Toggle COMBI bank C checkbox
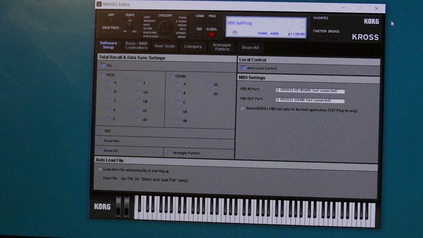Viewport: 423px width, 238px height. [x=178, y=102]
